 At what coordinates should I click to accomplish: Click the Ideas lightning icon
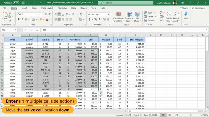pos(186,15)
